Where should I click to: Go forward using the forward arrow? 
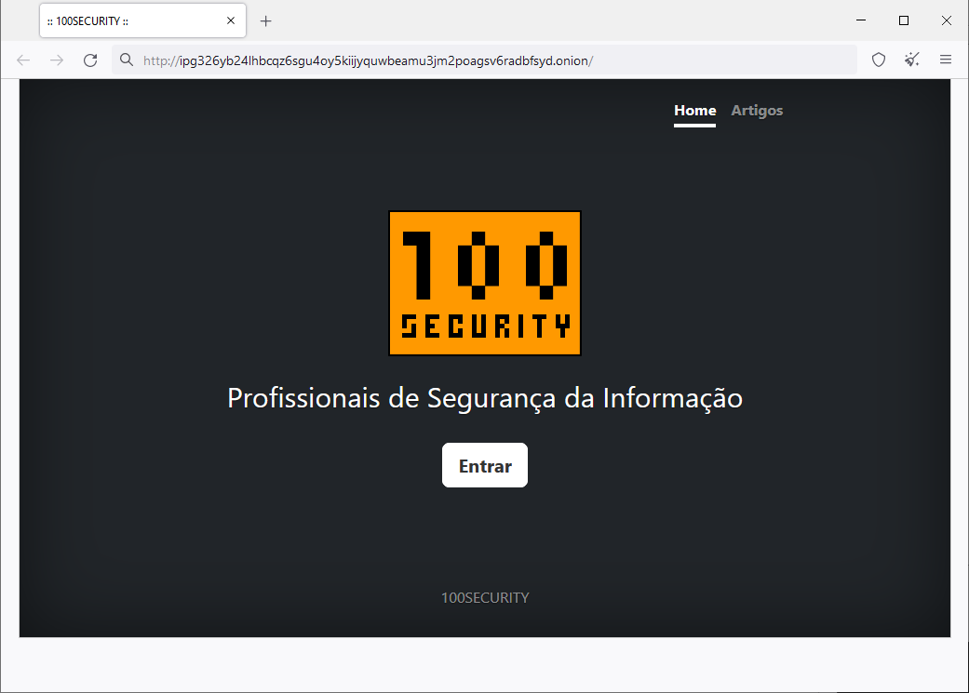point(57,60)
